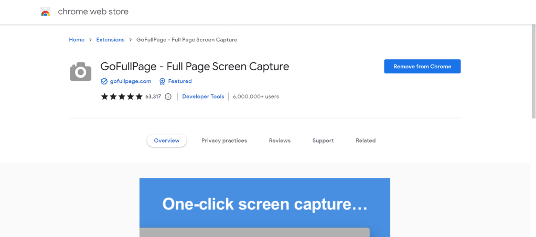Switch to the Privacy practices tab
Image resolution: width=536 pixels, height=237 pixels.
[224, 141]
